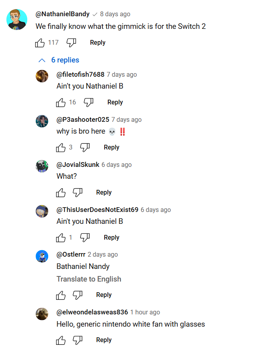Like the reply by P3ashooter025

click(61, 148)
